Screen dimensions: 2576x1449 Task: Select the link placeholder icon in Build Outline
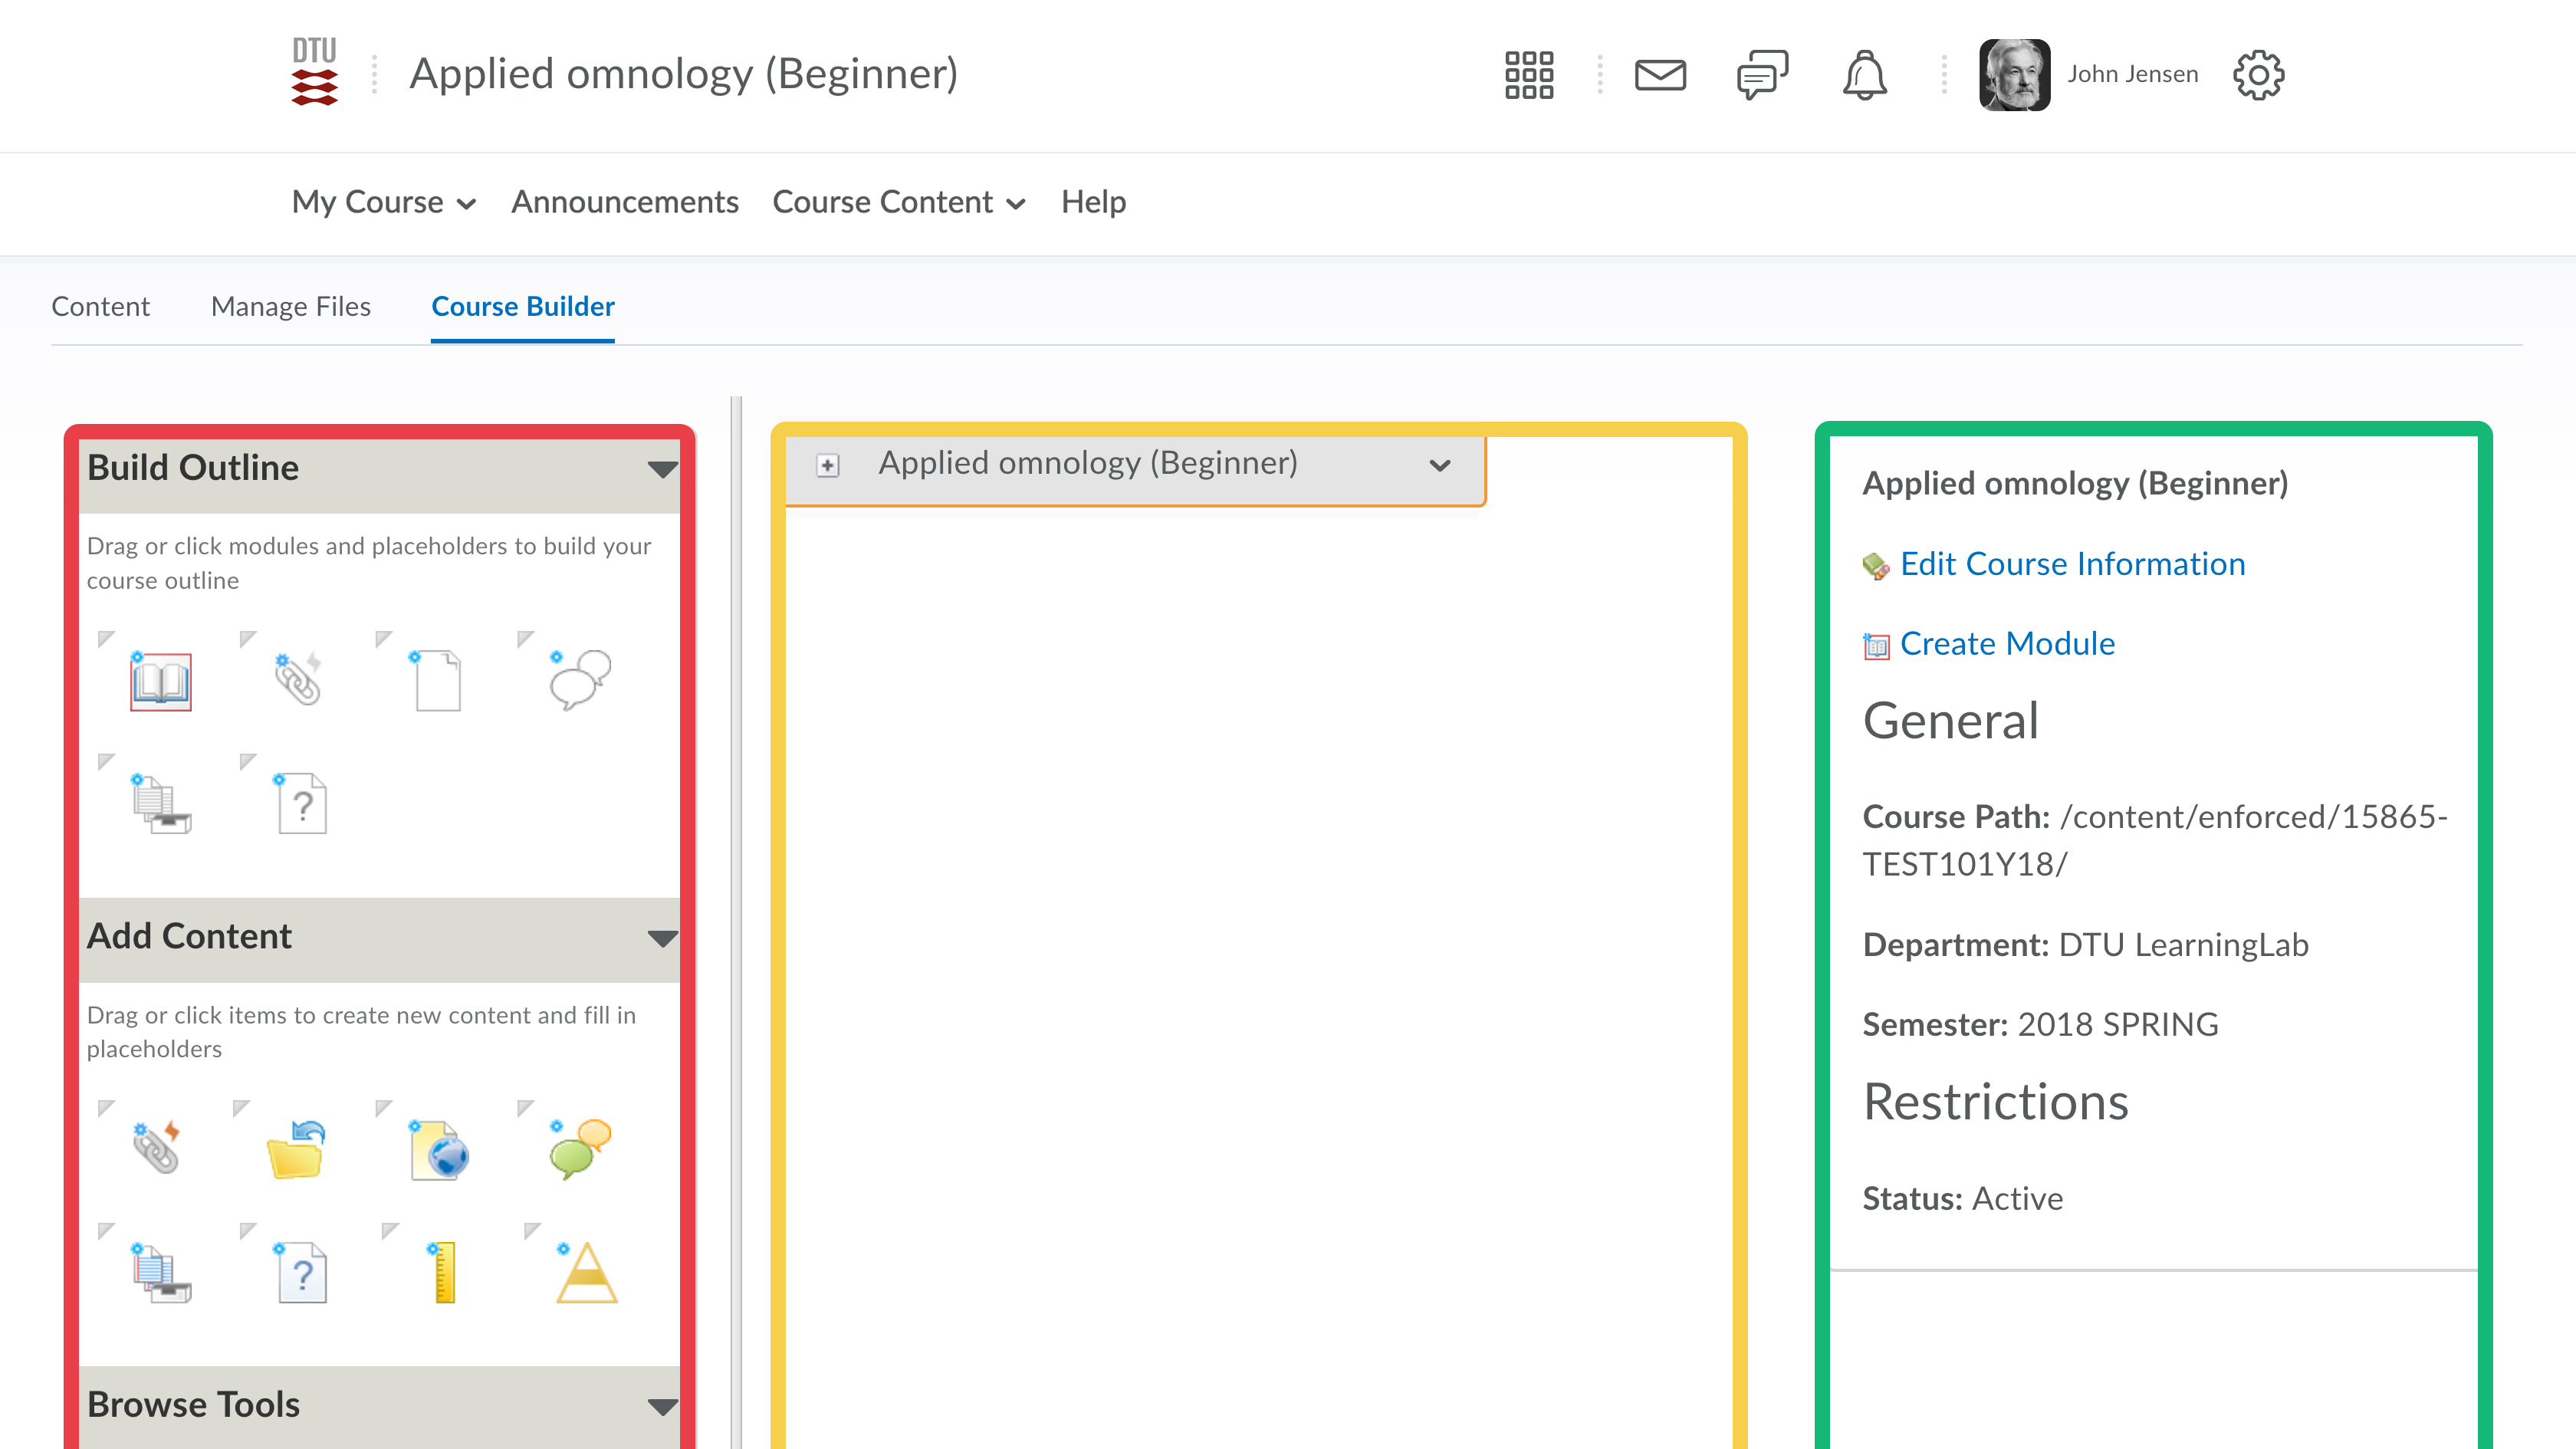point(297,680)
